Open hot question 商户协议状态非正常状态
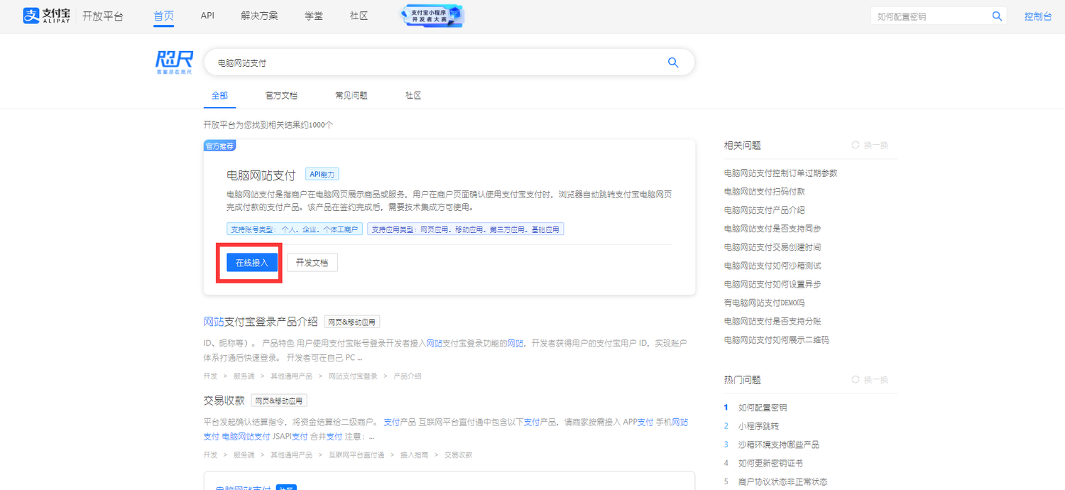The width and height of the screenshot is (1065, 490). 783,481
